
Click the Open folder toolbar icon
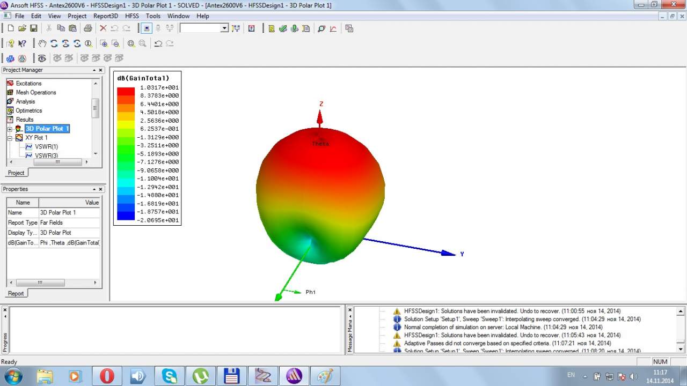tap(22, 28)
